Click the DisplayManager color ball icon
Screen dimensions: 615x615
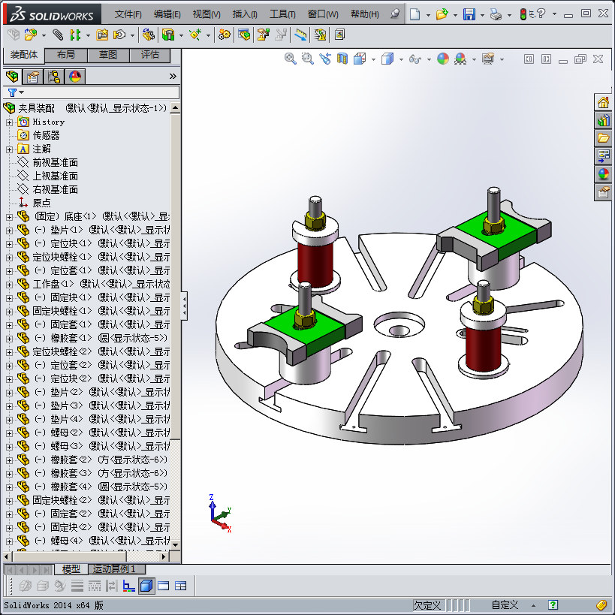point(75,77)
